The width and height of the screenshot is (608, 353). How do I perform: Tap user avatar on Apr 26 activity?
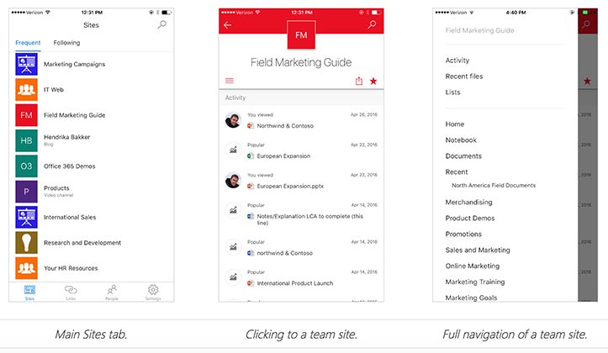[x=233, y=120]
